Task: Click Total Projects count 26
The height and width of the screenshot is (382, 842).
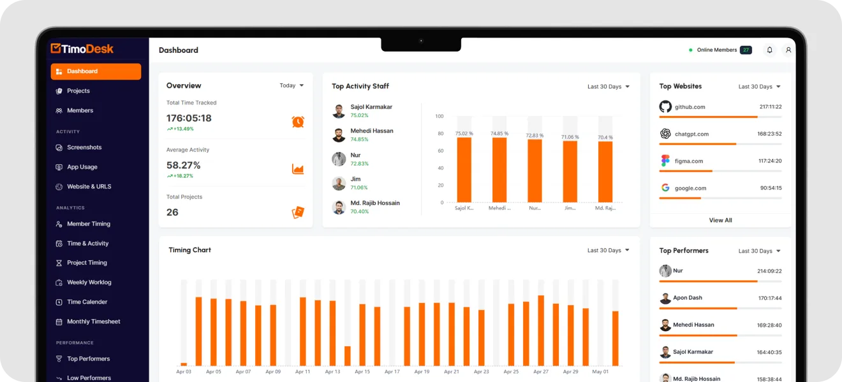Action: 172,213
